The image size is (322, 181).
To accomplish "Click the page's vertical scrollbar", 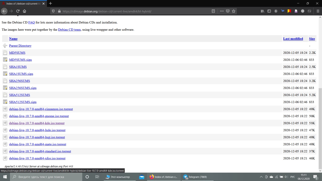I will pyautogui.click(x=320, y=128).
